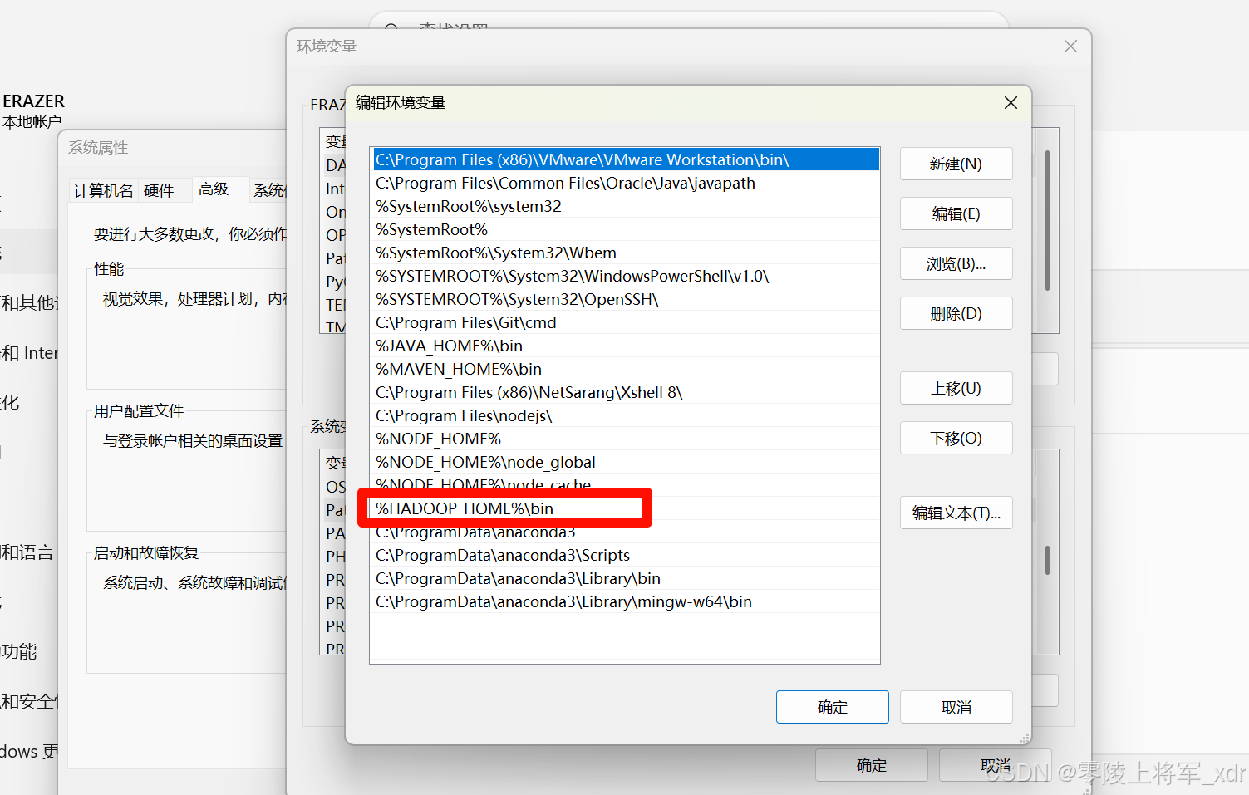Select the %NODE_HOME%\node_cache entry
The image size is (1249, 795).
[626, 483]
